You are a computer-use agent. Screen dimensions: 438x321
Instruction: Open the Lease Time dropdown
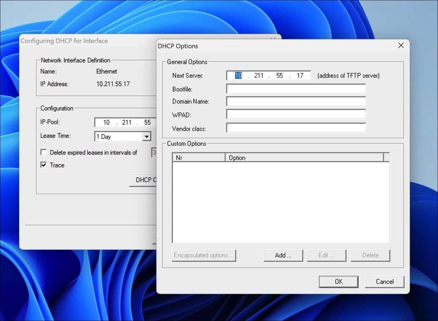pyautogui.click(x=146, y=136)
